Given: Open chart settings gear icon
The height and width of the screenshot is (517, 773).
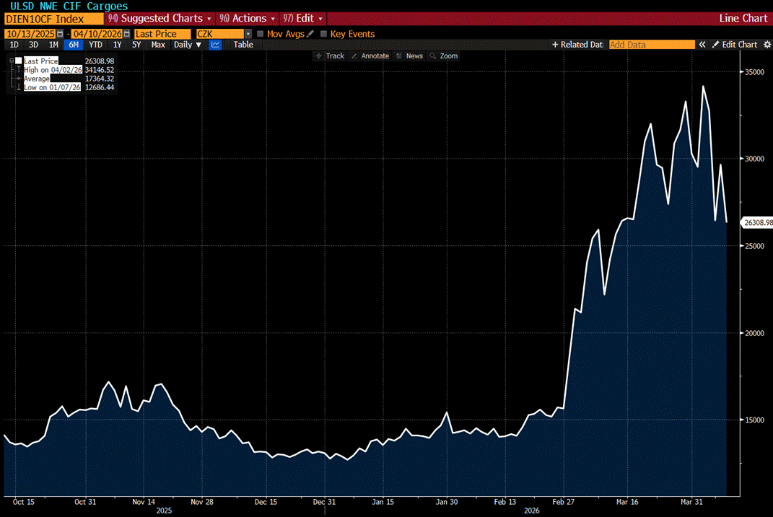Looking at the screenshot, I should 767,45.
